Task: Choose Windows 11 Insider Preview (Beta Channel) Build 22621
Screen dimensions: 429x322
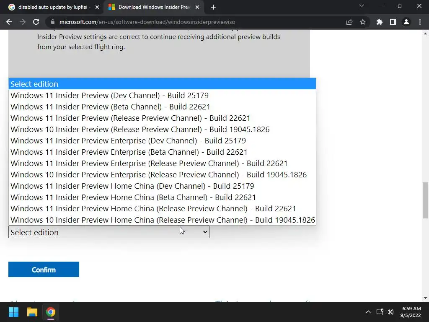Action: point(162,106)
